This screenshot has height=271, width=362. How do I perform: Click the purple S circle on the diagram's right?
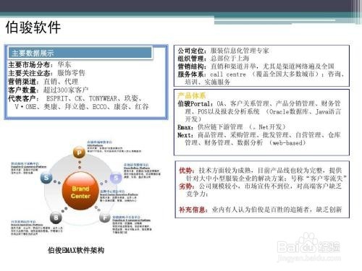click(x=116, y=178)
